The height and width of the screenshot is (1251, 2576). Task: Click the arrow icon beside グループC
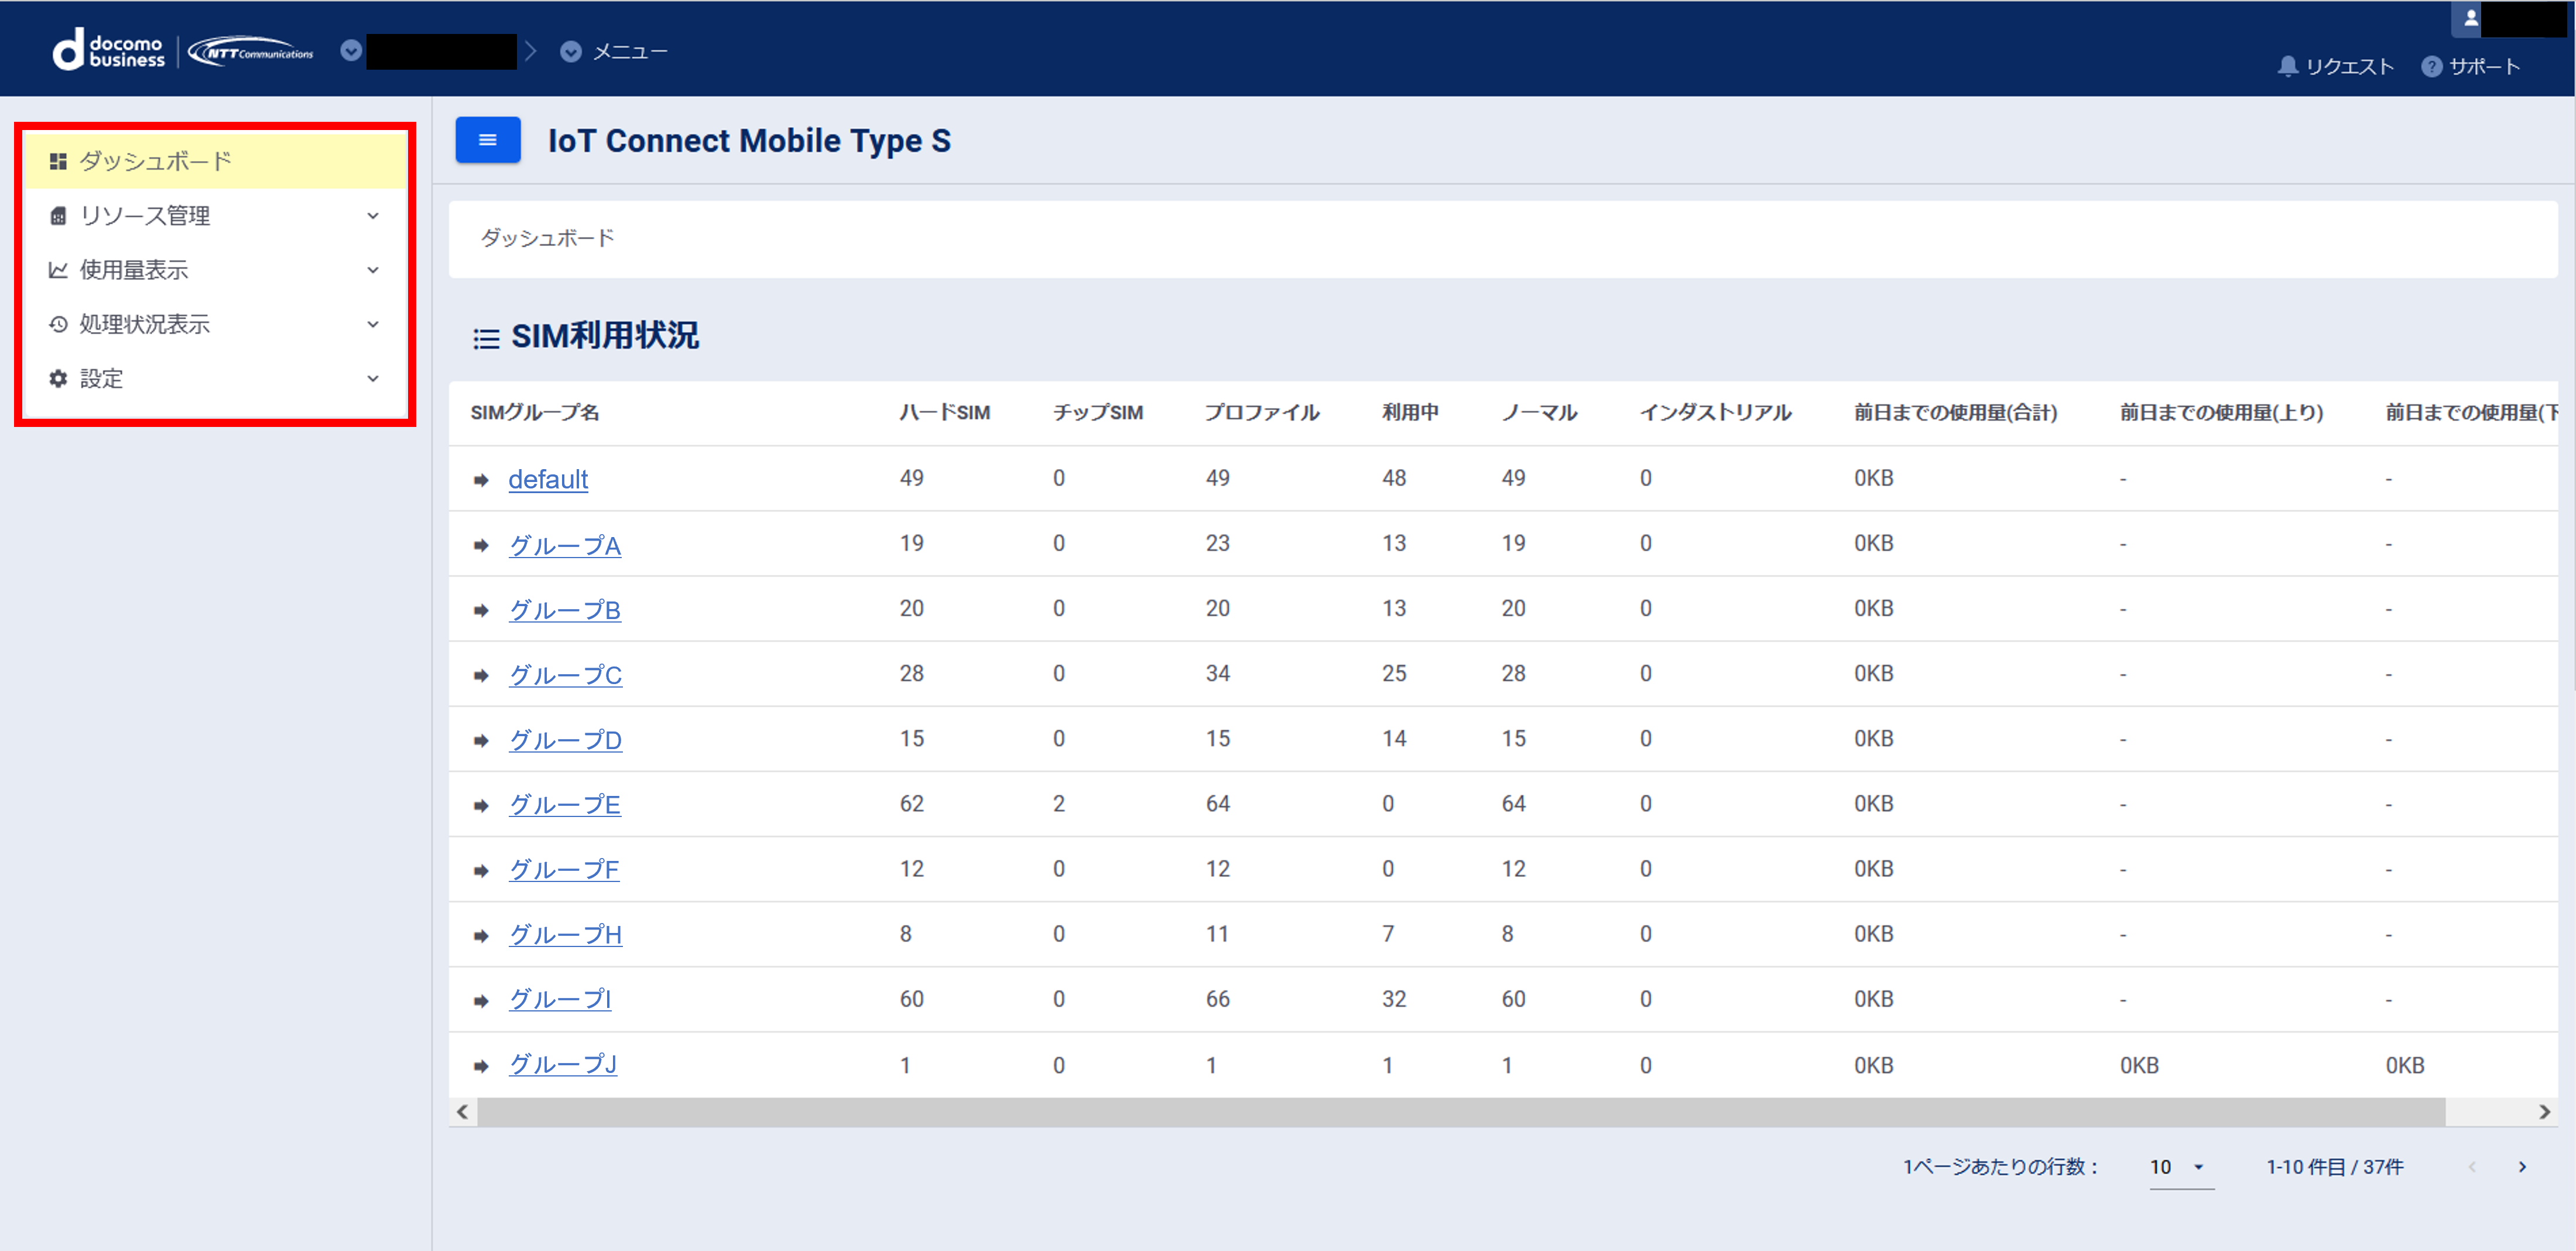click(481, 675)
